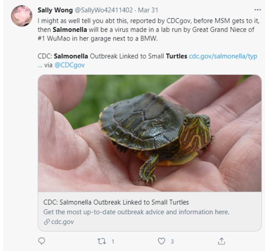Click the card headline about Small Turtles
The image size is (265, 251).
(x=116, y=202)
